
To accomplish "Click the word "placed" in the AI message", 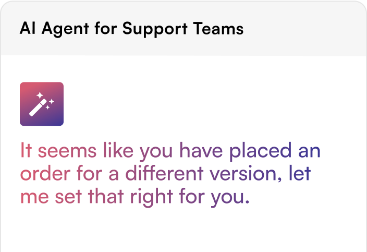I will click(260, 151).
